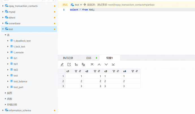This screenshot has height=114, width=195.
Task: Click orange marker beside sbtest database
Action: click(x=55, y=18)
